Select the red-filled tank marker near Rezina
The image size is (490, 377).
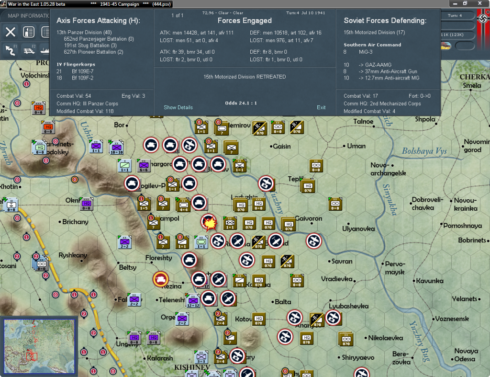pos(161,279)
